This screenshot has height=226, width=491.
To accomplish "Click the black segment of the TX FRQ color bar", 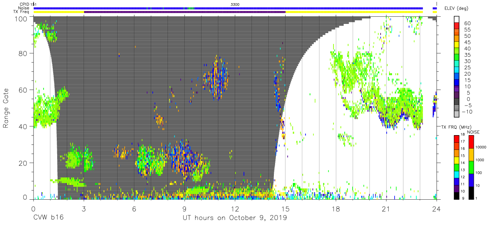I will [x=457, y=196].
